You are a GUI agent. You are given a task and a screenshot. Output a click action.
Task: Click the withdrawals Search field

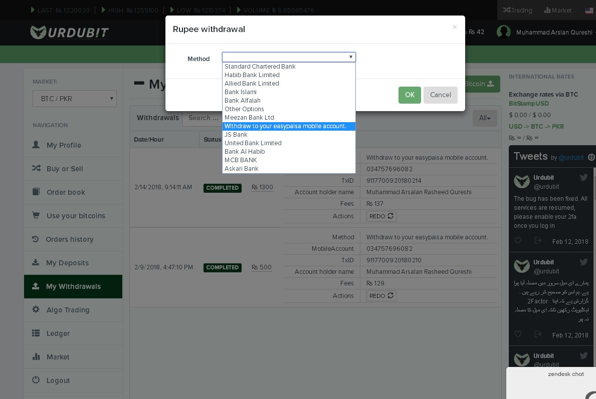[x=203, y=118]
